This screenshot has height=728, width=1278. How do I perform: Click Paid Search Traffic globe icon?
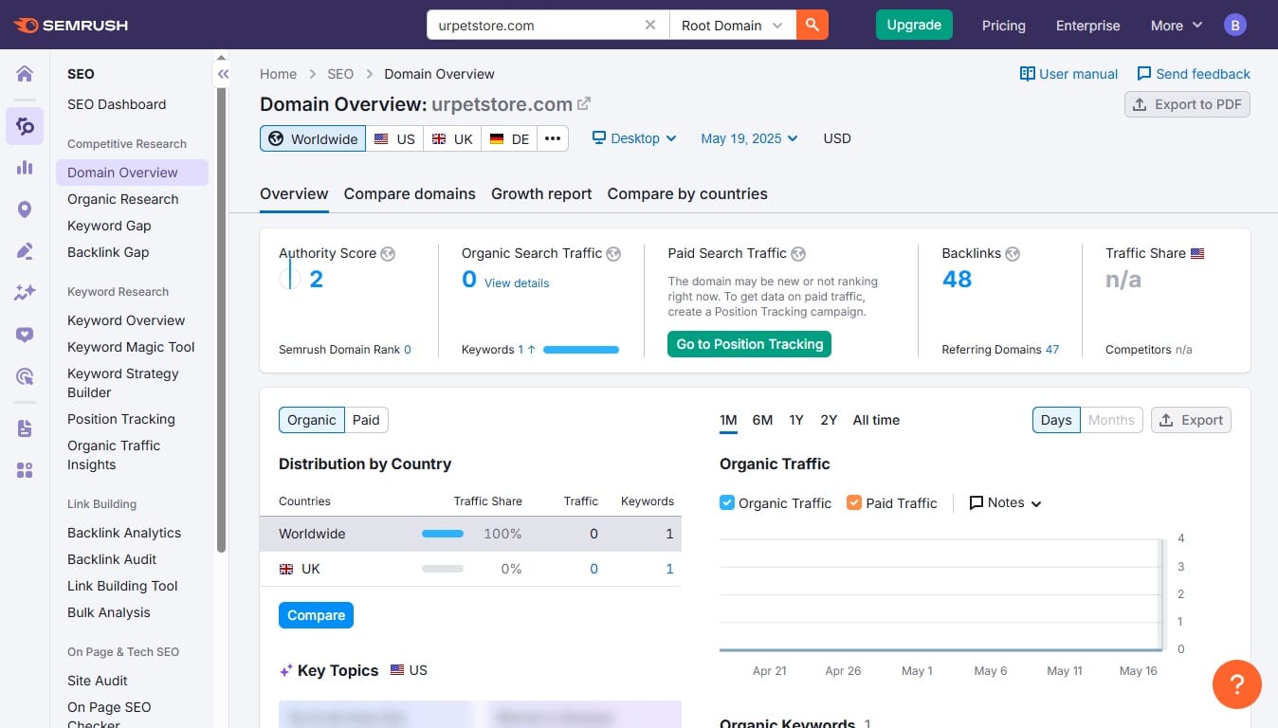coord(798,254)
